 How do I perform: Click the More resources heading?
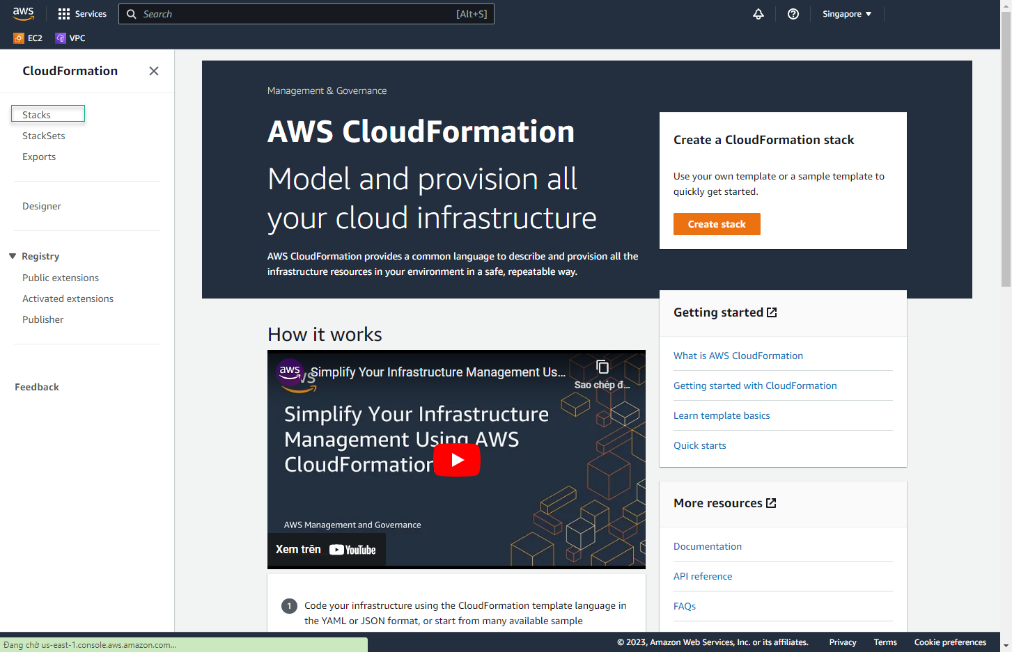[x=718, y=503]
